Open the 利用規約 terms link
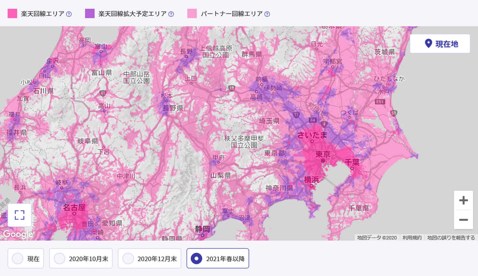 412,238
